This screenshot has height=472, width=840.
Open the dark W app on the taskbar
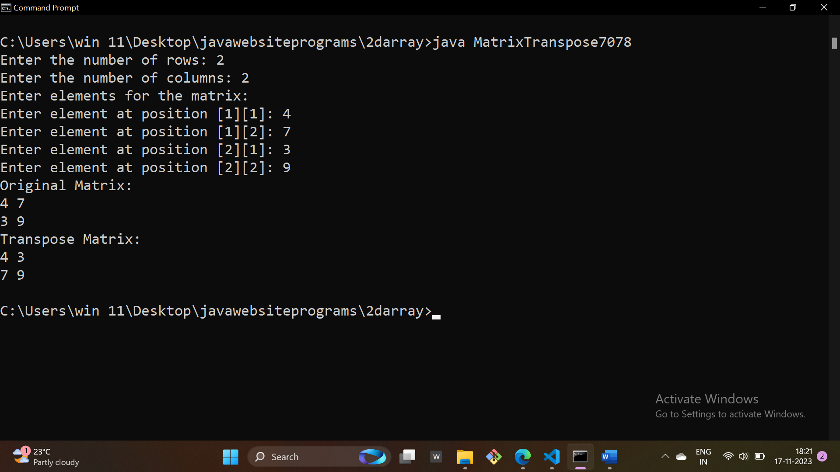[x=436, y=457]
